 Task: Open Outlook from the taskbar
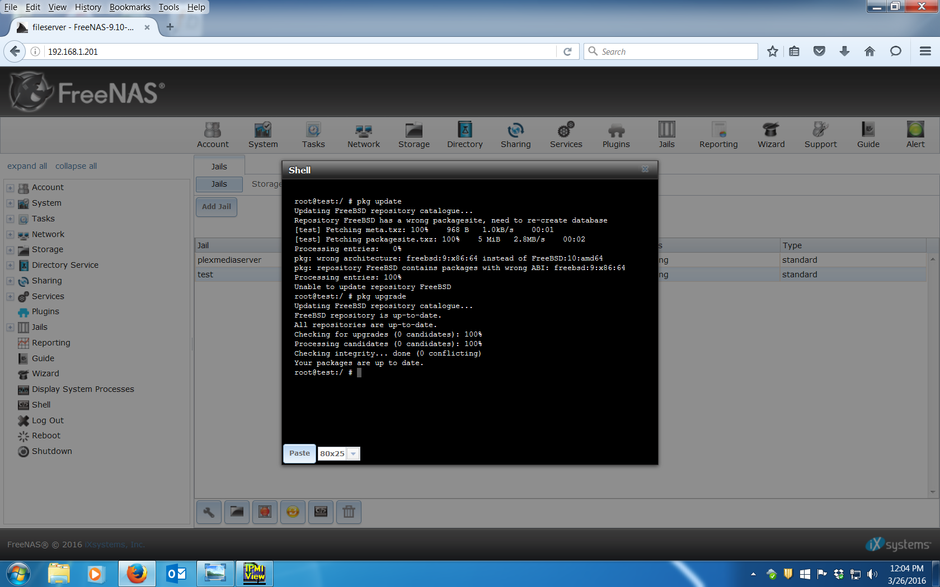point(176,574)
